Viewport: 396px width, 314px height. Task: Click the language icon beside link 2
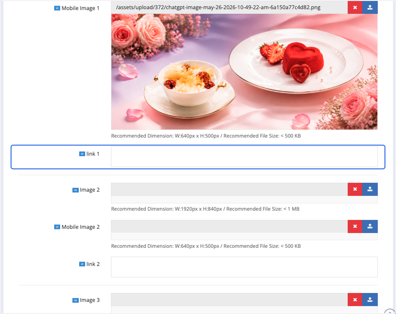tap(82, 264)
